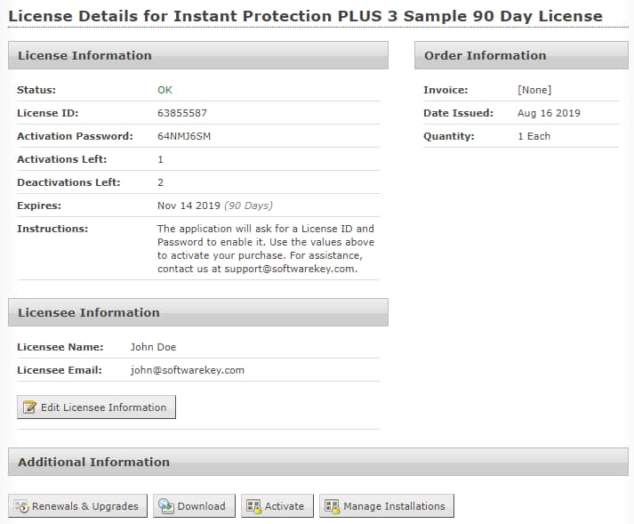Select the licensee name John Doe
The height and width of the screenshot is (524, 634).
153,347
